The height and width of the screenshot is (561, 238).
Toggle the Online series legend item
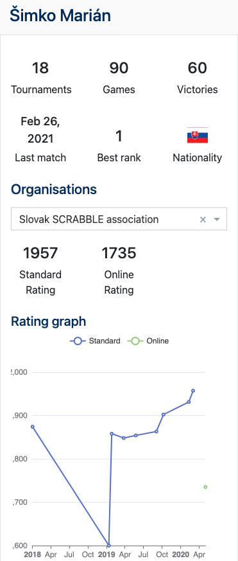[148, 341]
